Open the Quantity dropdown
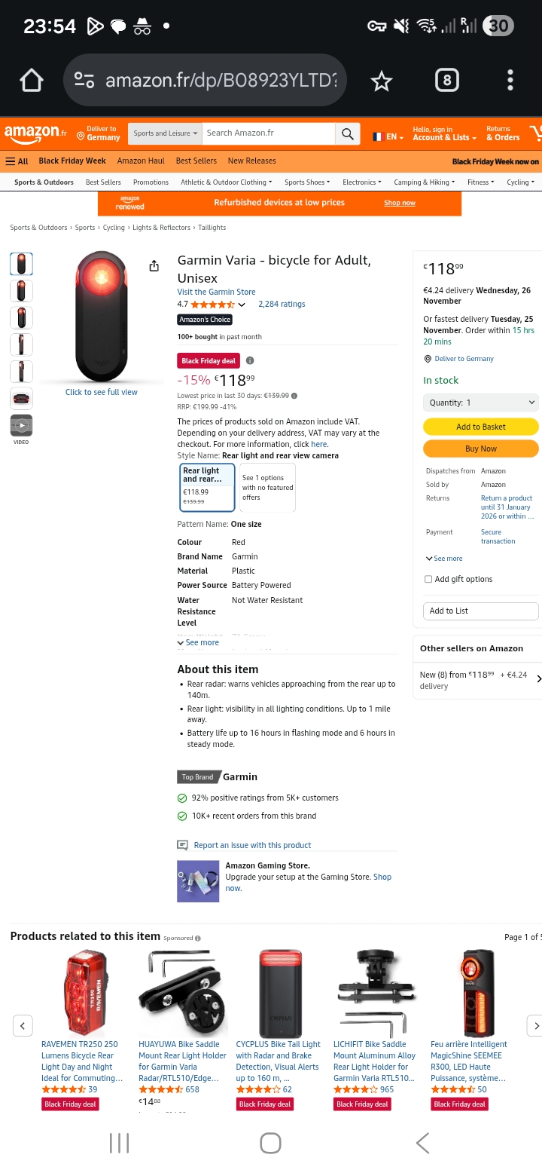The height and width of the screenshot is (1176, 542). coord(481,403)
